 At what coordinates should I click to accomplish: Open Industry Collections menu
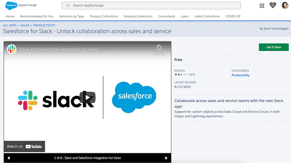click(x=138, y=16)
